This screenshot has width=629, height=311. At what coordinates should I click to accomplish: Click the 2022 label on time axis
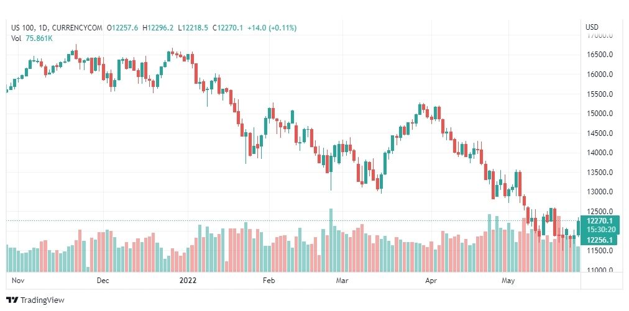188,280
